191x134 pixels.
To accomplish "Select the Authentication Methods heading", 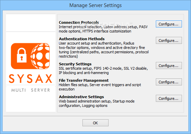I will tap(82, 39).
